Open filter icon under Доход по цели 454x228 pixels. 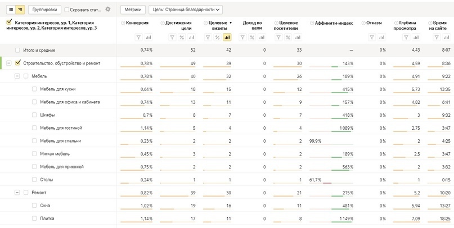coord(242,37)
